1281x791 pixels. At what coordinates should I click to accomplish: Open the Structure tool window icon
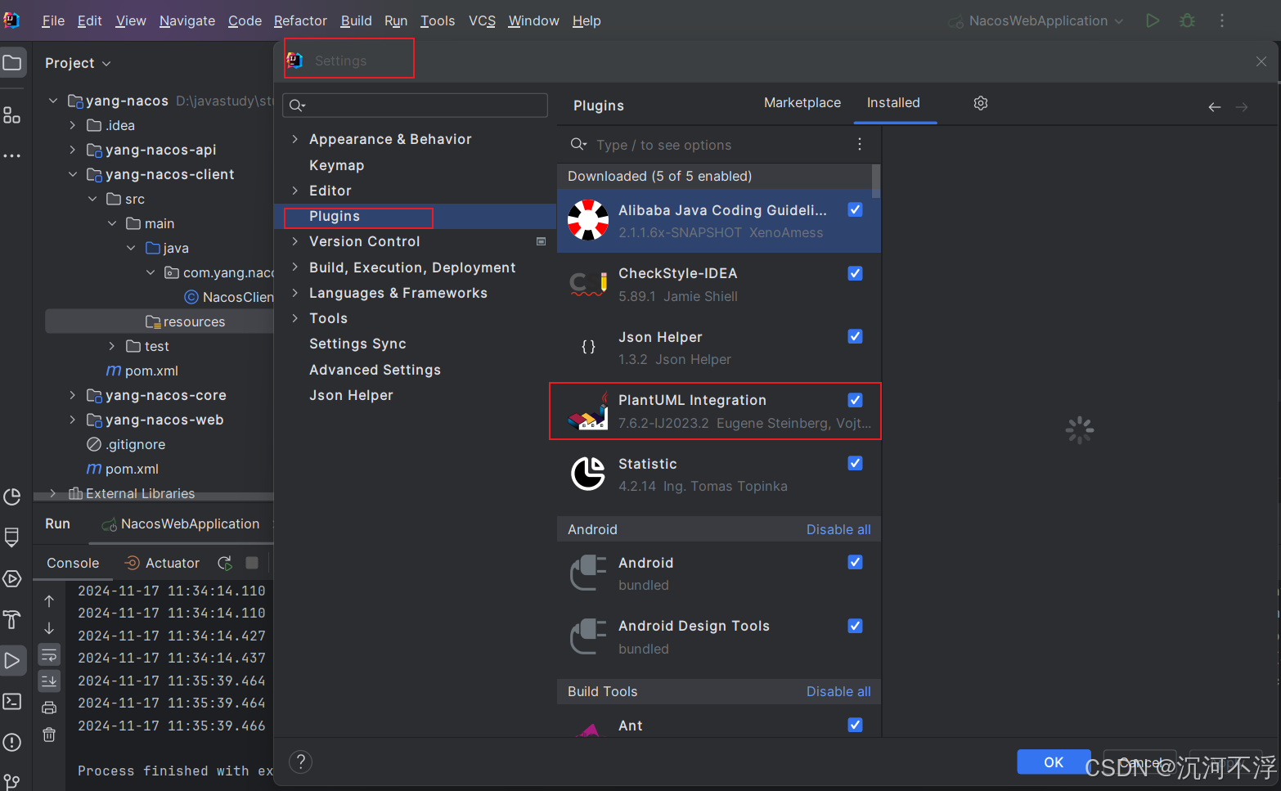click(12, 115)
